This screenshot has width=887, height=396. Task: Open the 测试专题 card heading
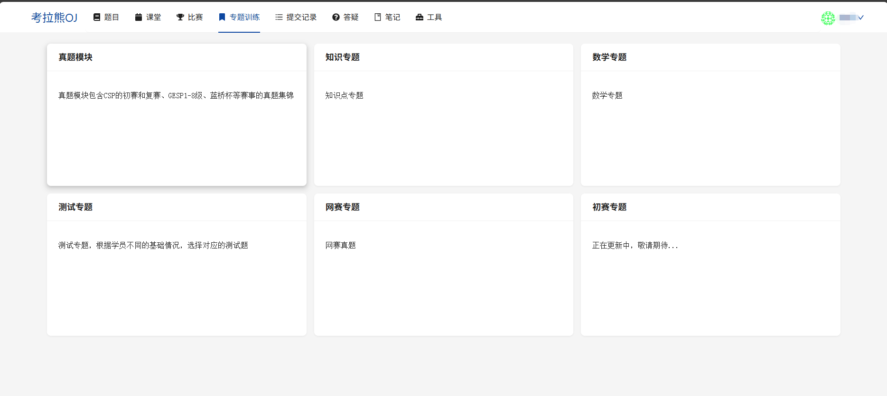75,207
